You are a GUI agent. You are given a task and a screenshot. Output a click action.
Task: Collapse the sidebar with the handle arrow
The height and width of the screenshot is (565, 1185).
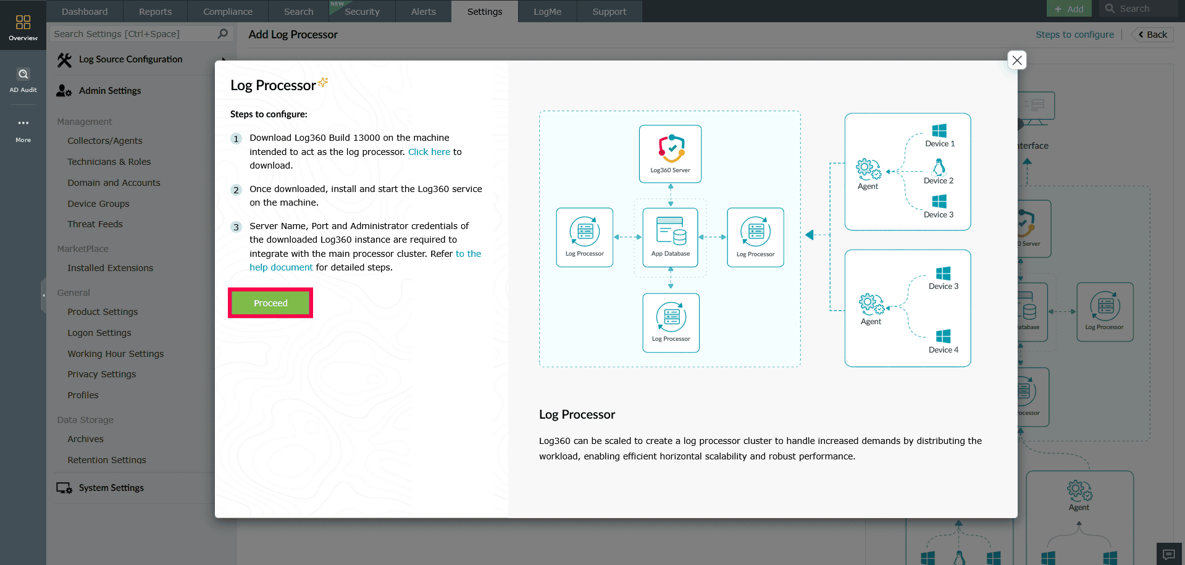tap(43, 295)
